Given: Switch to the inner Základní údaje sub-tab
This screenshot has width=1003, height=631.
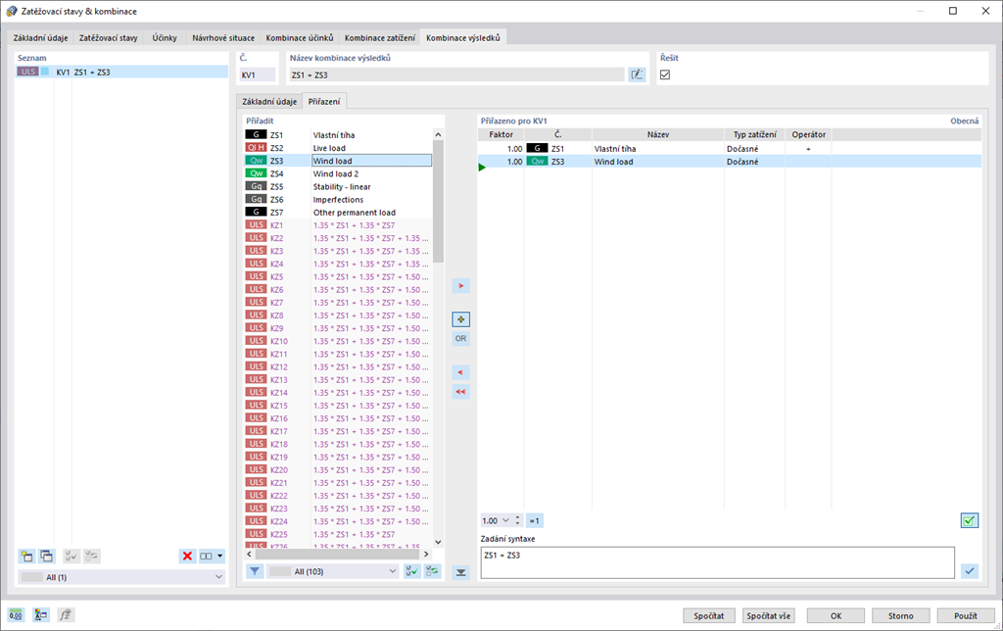Looking at the screenshot, I should tap(269, 101).
